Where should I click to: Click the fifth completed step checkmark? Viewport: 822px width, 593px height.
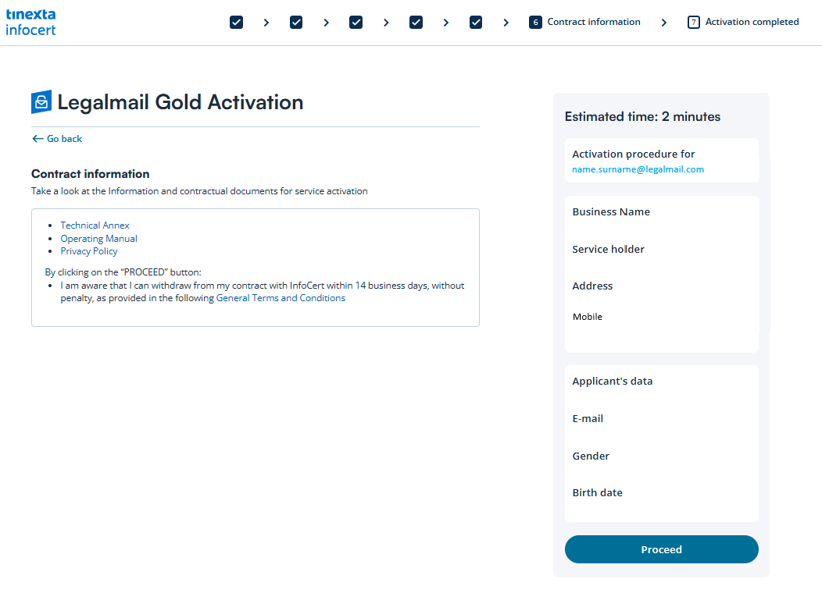pyautogui.click(x=476, y=22)
